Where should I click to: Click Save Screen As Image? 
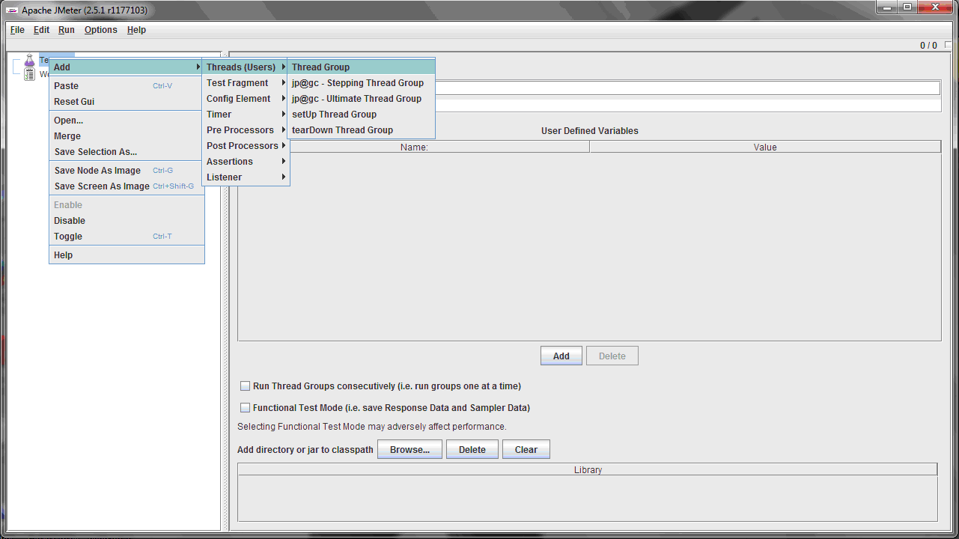[x=127, y=186]
